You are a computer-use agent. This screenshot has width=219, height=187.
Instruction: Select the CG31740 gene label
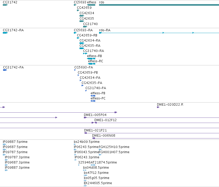[90, 24]
